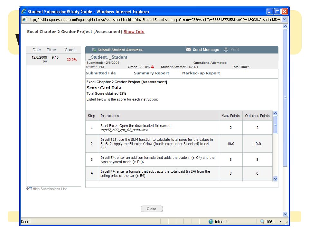Click the Print label

click(x=235, y=49)
